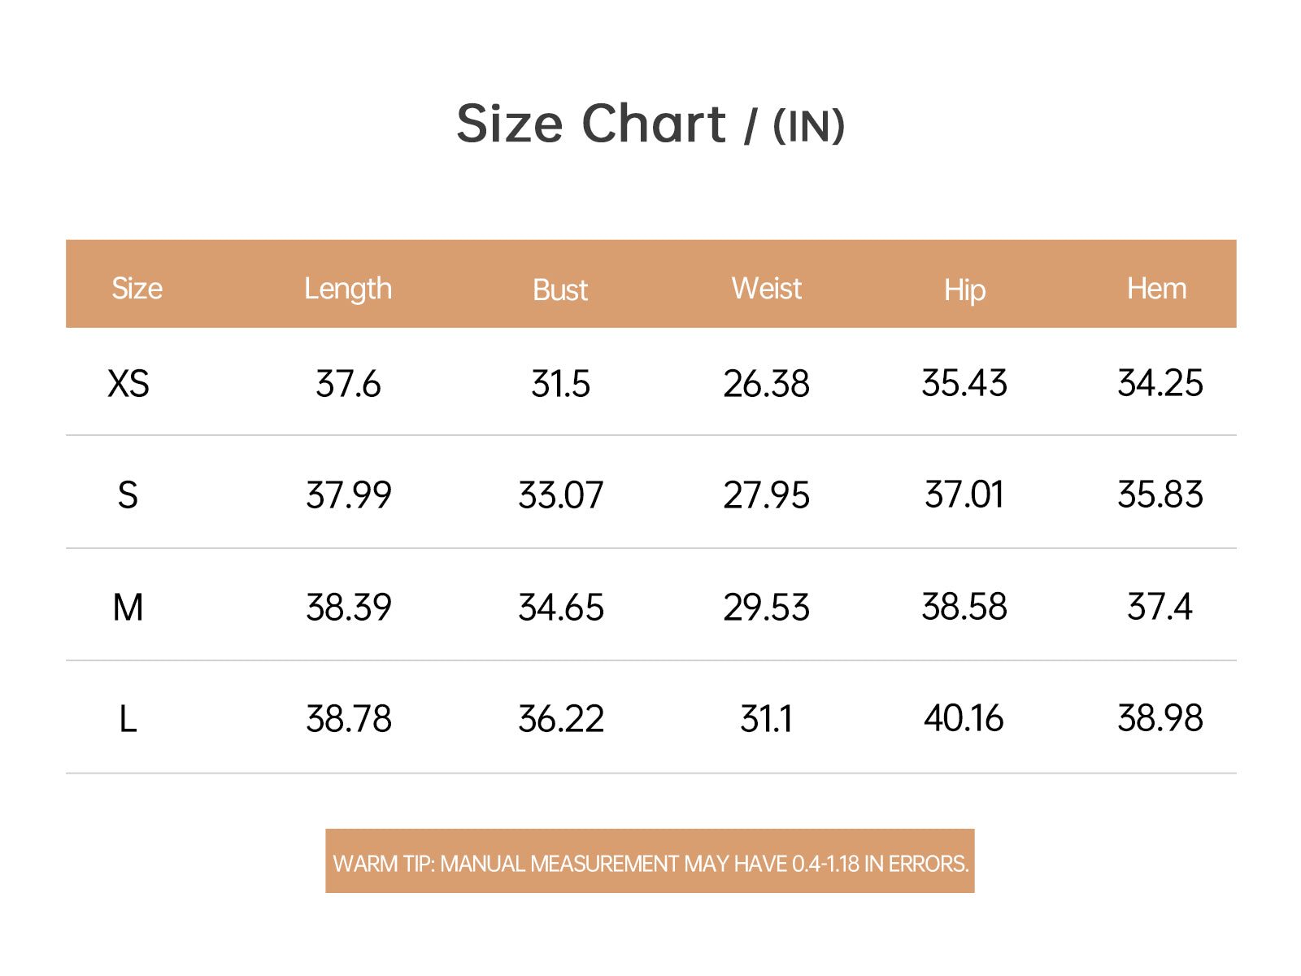Click the M hem value 37.4
1301x976 pixels.
(x=1160, y=608)
